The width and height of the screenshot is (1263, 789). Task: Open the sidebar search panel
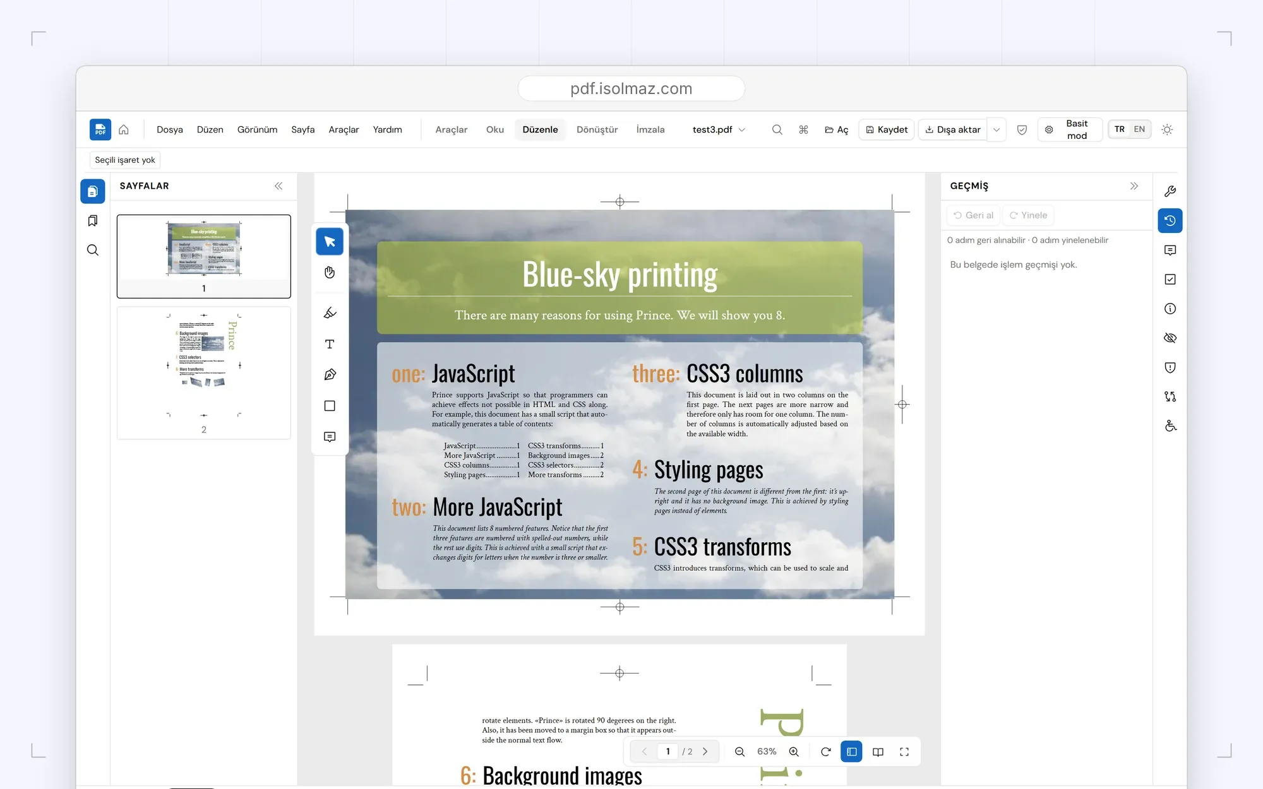pyautogui.click(x=93, y=250)
